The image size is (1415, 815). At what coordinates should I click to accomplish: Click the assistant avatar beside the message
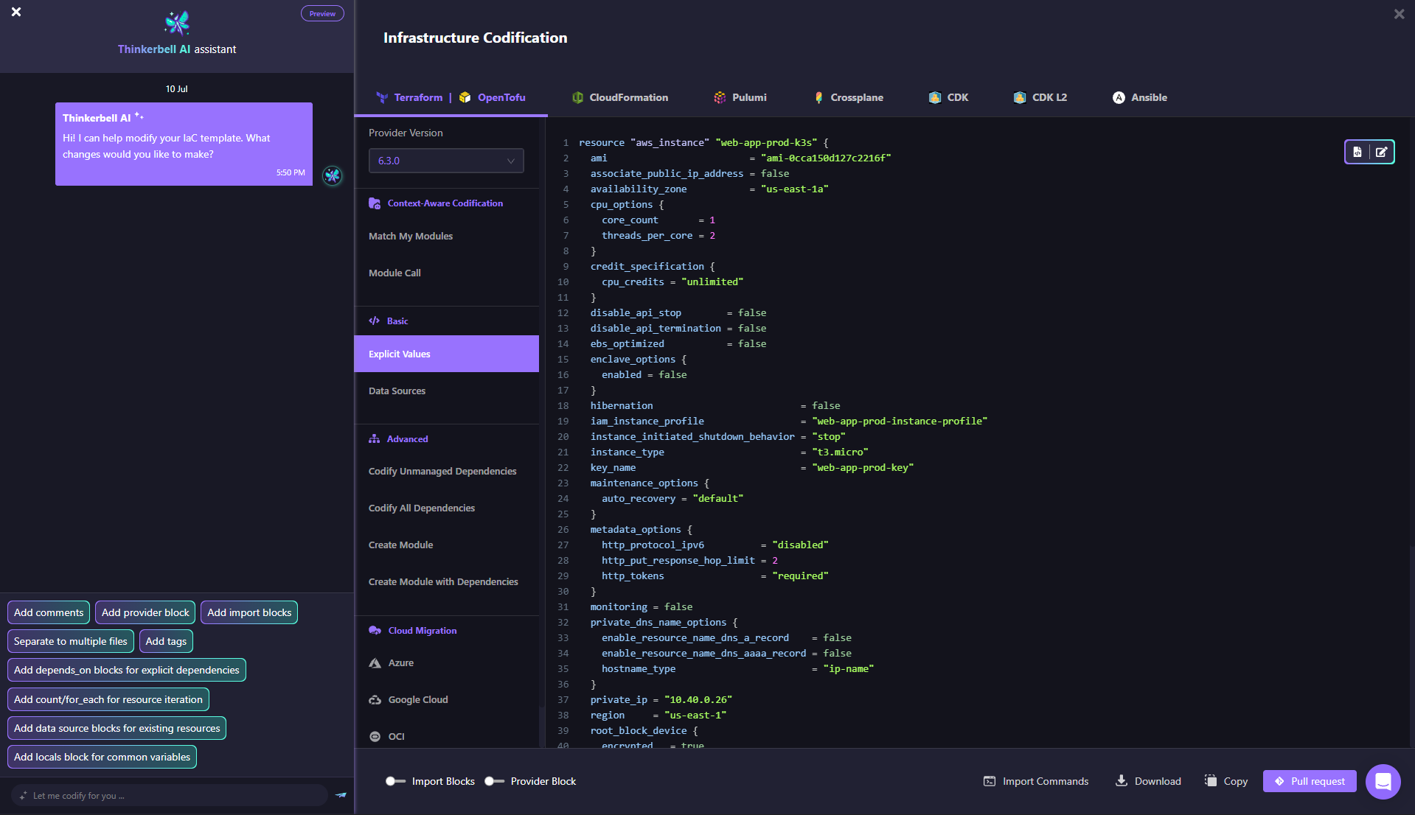(x=333, y=175)
